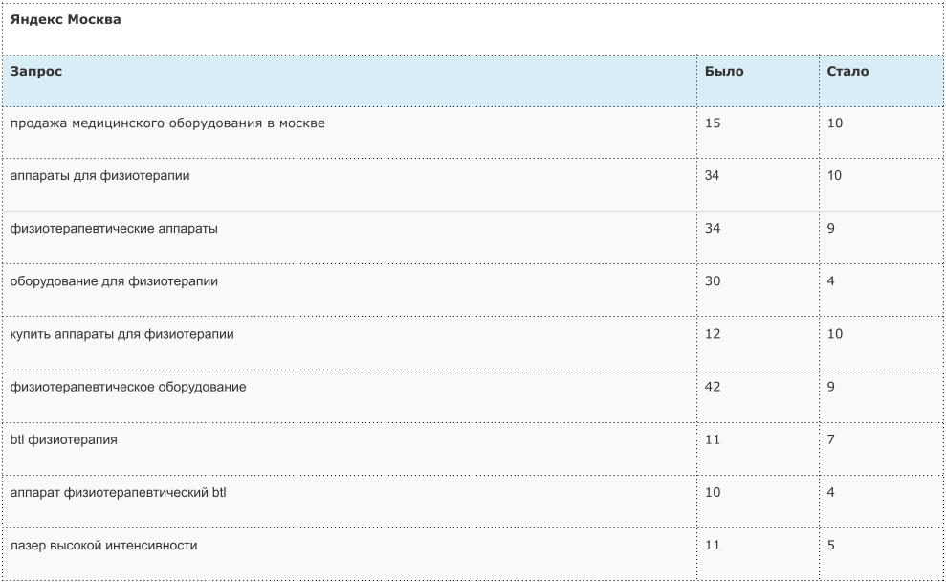Click the "Было" column header
This screenshot has height=583, width=946.
723,71
